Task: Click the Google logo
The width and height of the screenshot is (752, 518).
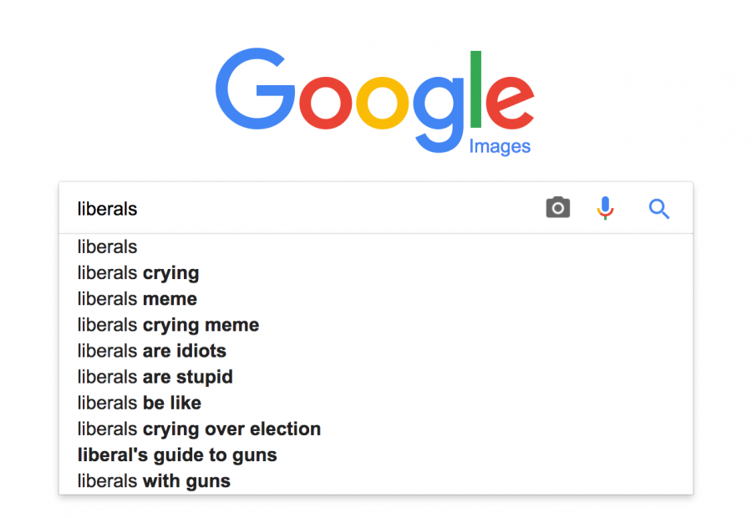Action: (x=374, y=101)
